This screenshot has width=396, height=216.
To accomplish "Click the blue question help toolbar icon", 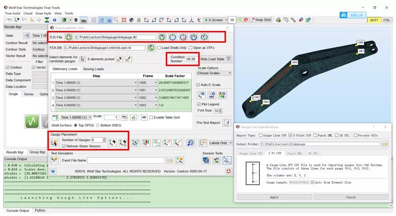I will [54, 20].
